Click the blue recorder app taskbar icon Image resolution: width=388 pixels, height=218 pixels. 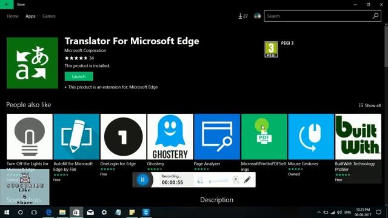(146, 213)
